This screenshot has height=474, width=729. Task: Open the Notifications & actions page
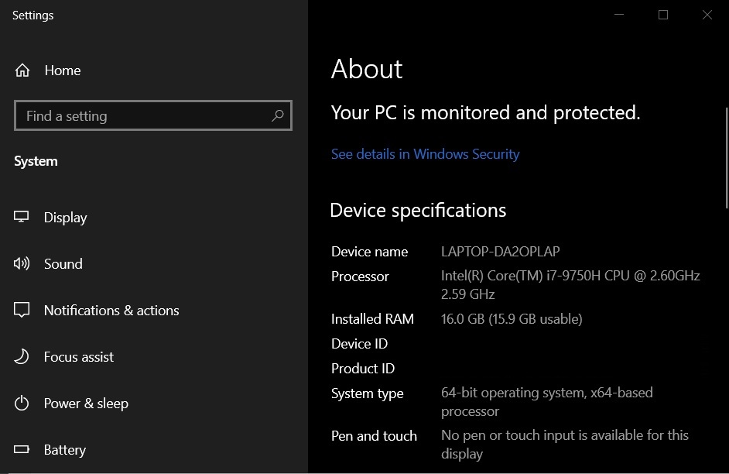pos(111,310)
